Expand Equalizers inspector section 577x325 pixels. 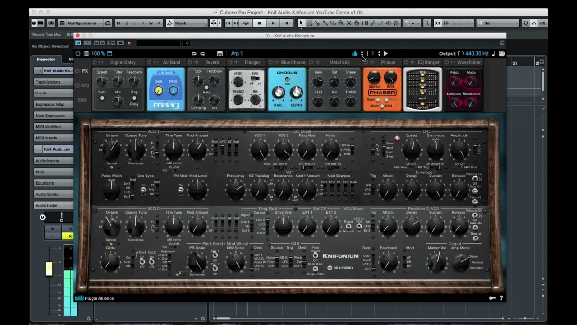54,183
